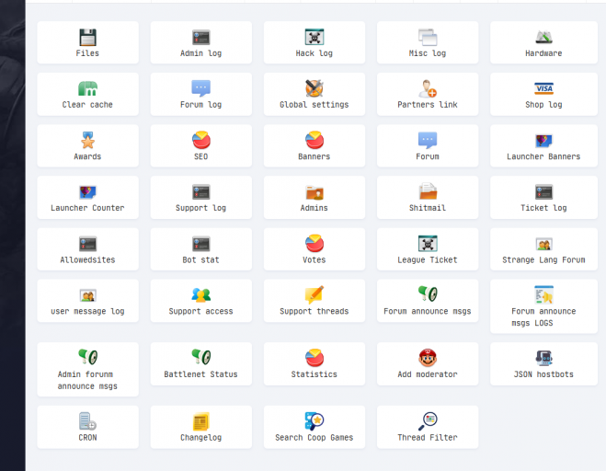The image size is (606, 471).
Task: Click the 'Support access' text label
Action: 201,311
